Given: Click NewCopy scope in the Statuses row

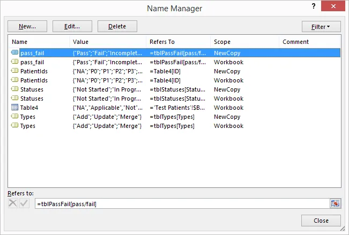Looking at the screenshot, I should (x=227, y=89).
